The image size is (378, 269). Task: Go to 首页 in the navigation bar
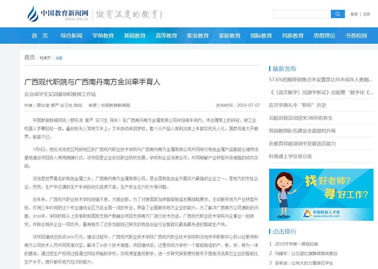click(x=40, y=35)
